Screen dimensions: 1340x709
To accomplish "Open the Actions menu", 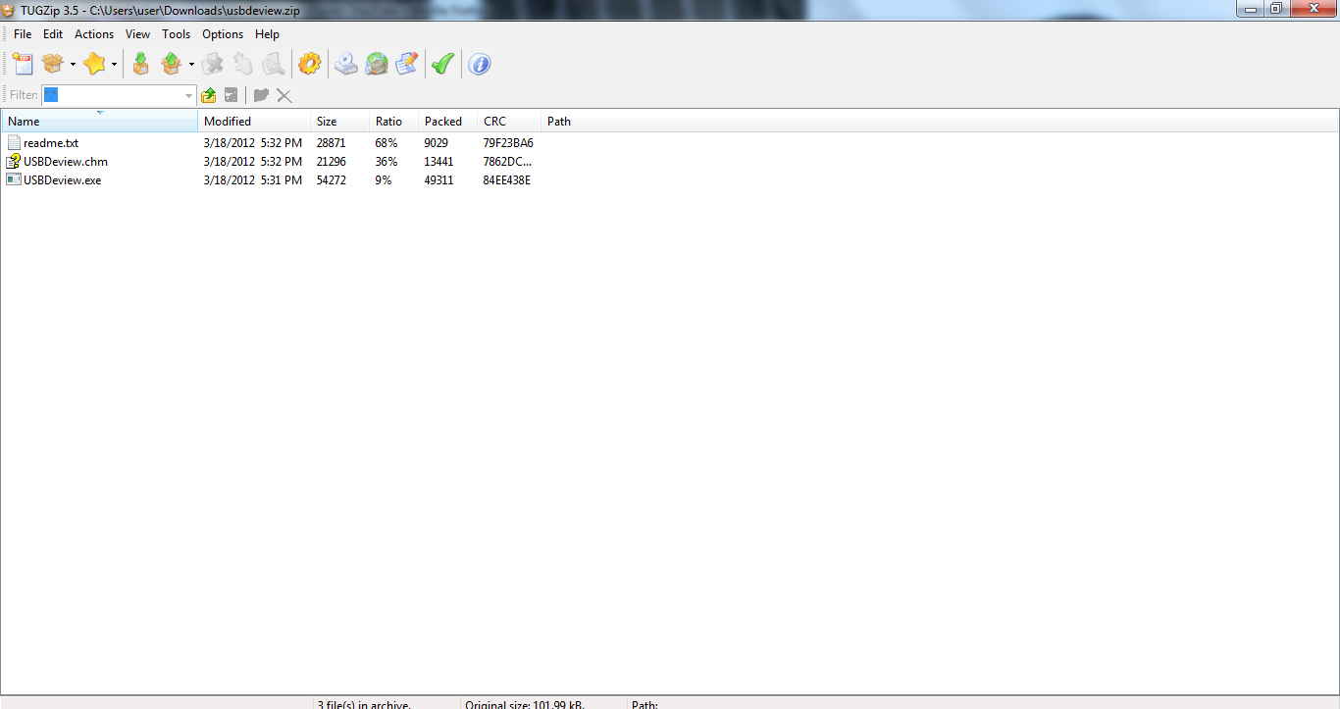I will click(94, 34).
